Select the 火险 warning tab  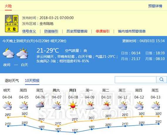(8, 6)
